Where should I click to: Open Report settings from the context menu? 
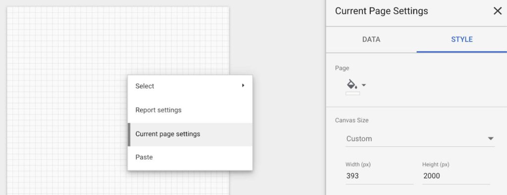(190, 110)
